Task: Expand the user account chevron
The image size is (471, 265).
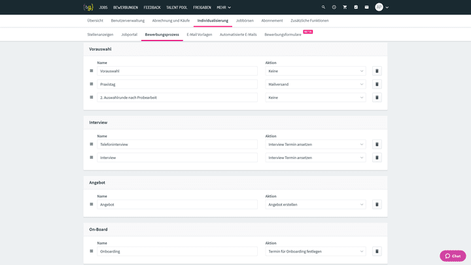Action: (387, 7)
